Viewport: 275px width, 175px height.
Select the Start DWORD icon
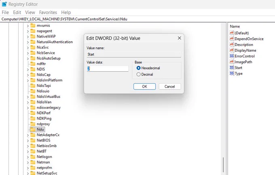[232, 67]
